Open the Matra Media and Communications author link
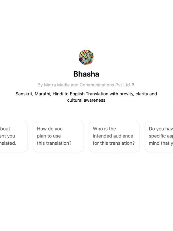Viewport: 173px width, 231px height. [x=86, y=85]
